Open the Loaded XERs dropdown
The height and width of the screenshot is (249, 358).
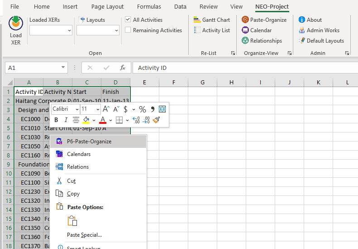coord(69,30)
